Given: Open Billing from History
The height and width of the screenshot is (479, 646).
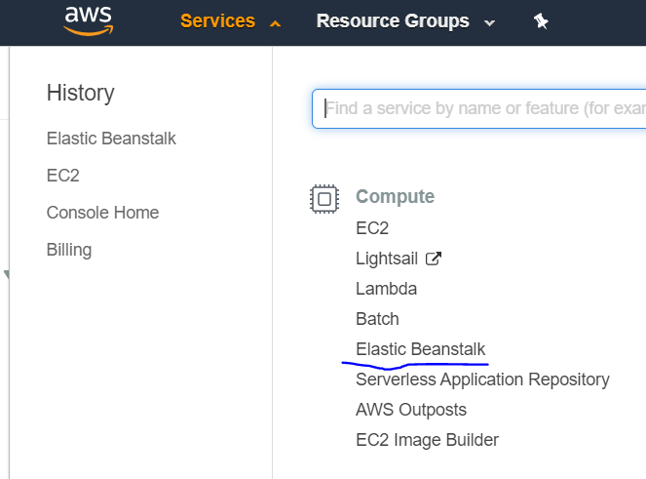Looking at the screenshot, I should (x=69, y=250).
